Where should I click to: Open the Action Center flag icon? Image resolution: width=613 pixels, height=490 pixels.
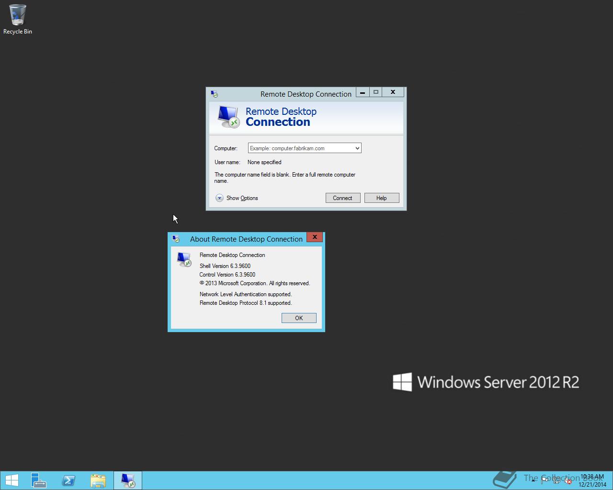[x=545, y=480]
